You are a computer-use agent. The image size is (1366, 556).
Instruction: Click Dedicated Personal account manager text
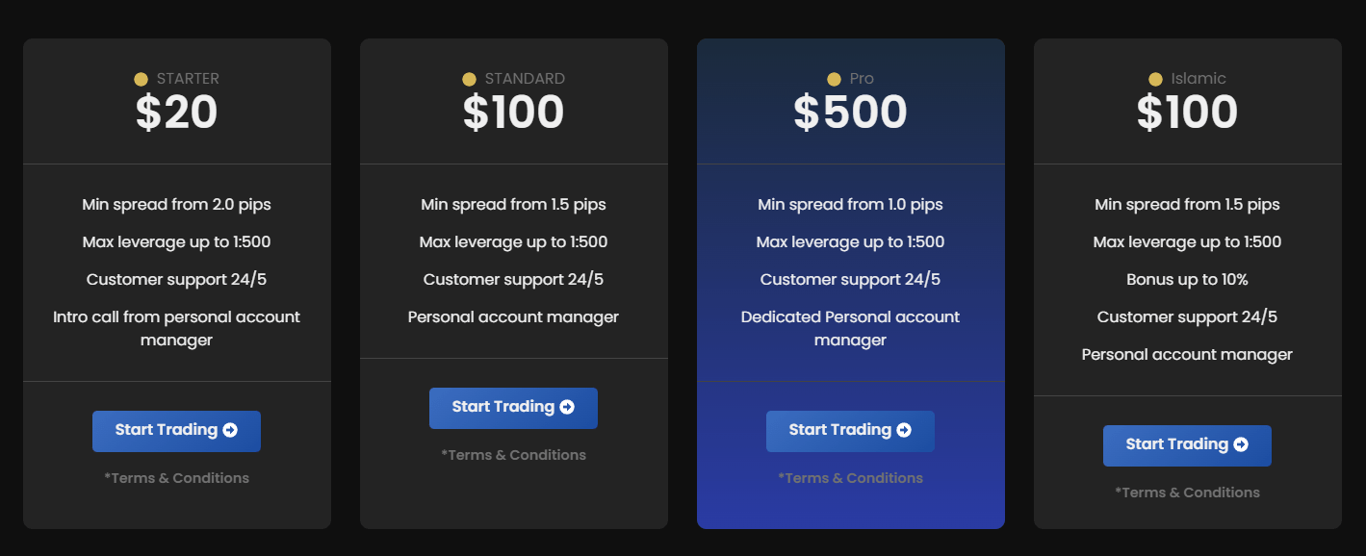[850, 328]
